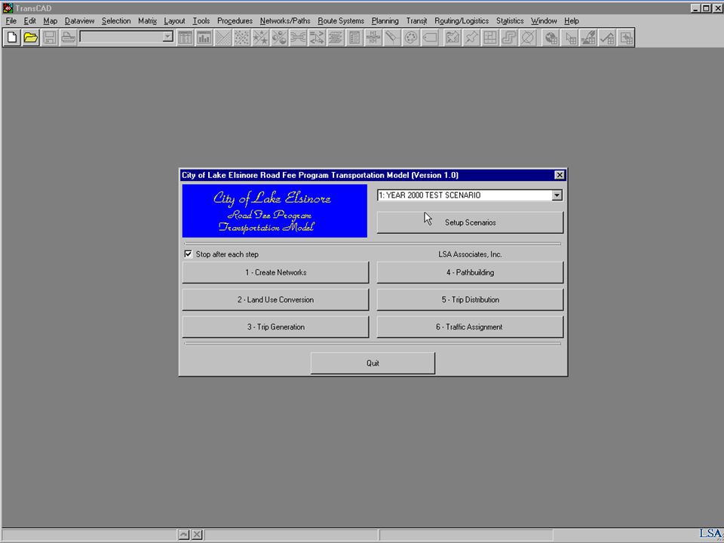Click the Quit button
This screenshot has width=724, height=543.
(373, 364)
